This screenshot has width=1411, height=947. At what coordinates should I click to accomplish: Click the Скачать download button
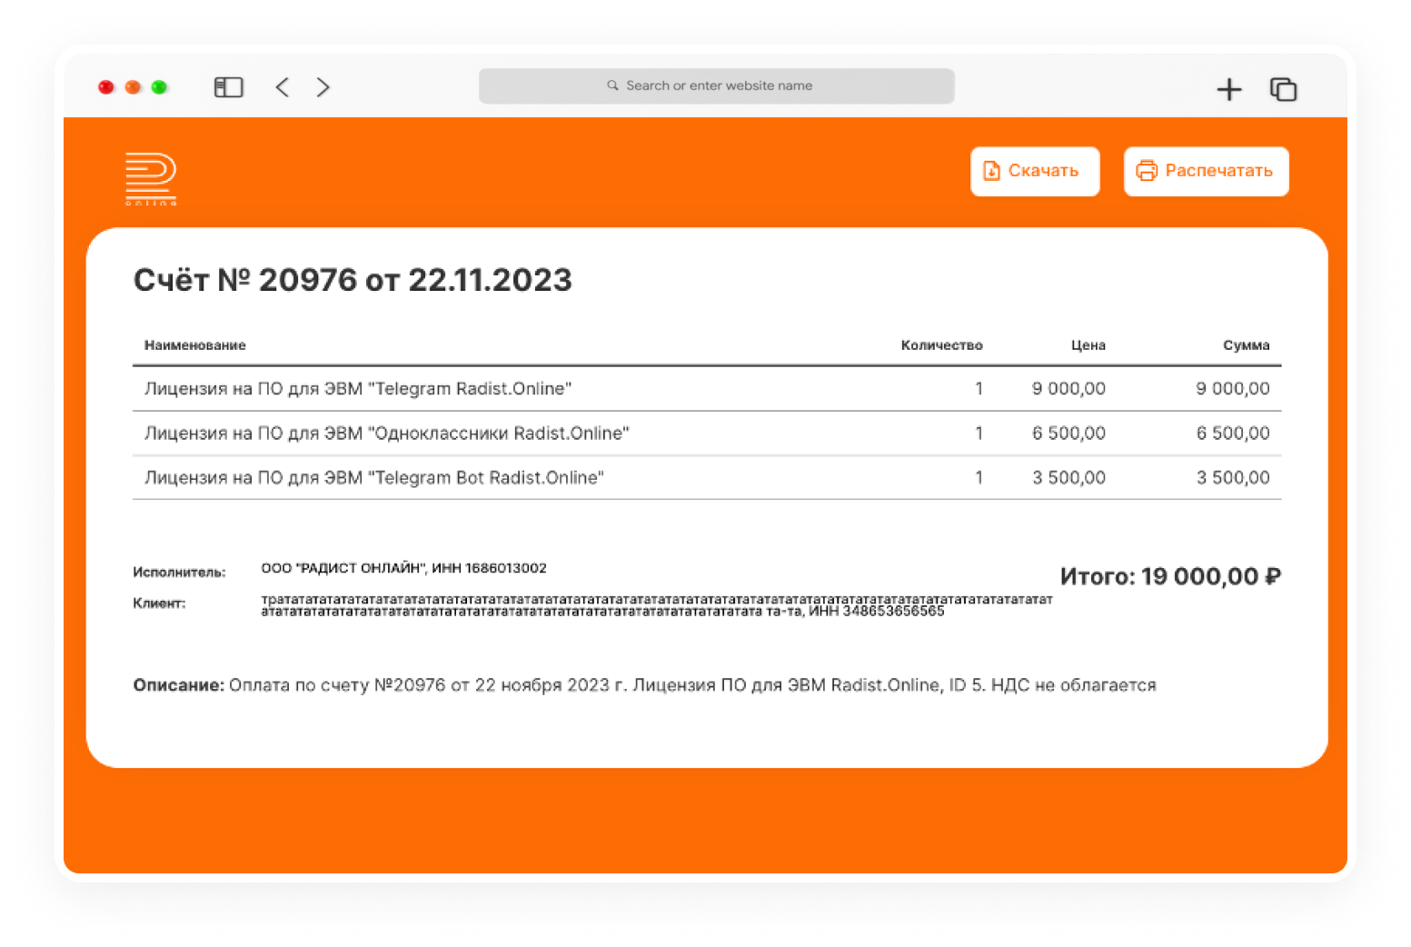pyautogui.click(x=1035, y=171)
